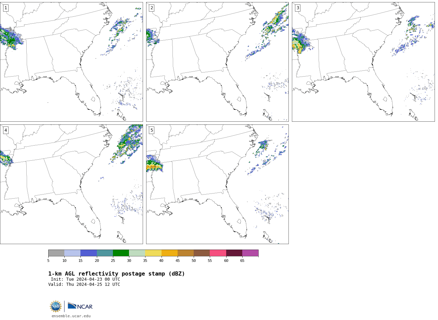This screenshot has width=438, height=320.
Task: Click the panel number label 2
Action: tap(152, 8)
